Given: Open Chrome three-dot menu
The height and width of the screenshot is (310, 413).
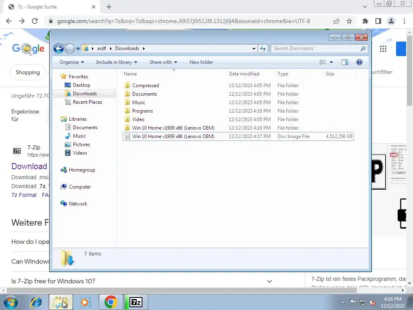Looking at the screenshot, I should pos(404,21).
